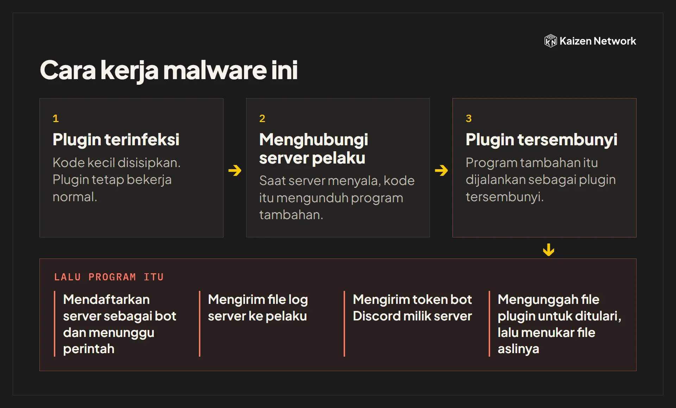
Task: Click text 'Kode kecil disisipkan. Plugin tetap bekerja normal.'
Action: pos(117,179)
